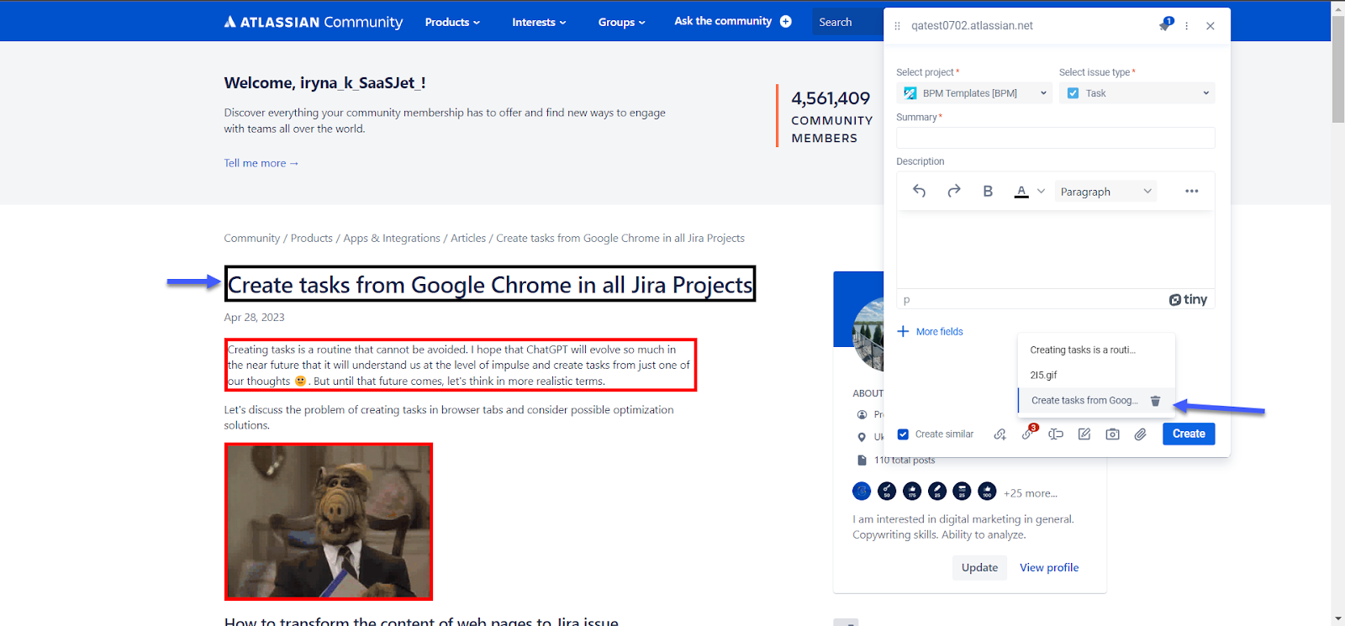Open the Select project dropdown

pos(974,93)
